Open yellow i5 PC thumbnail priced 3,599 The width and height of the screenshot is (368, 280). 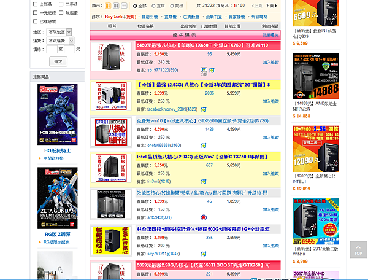click(111, 240)
